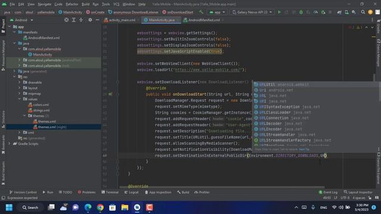Expand the drawable folder

20,83
